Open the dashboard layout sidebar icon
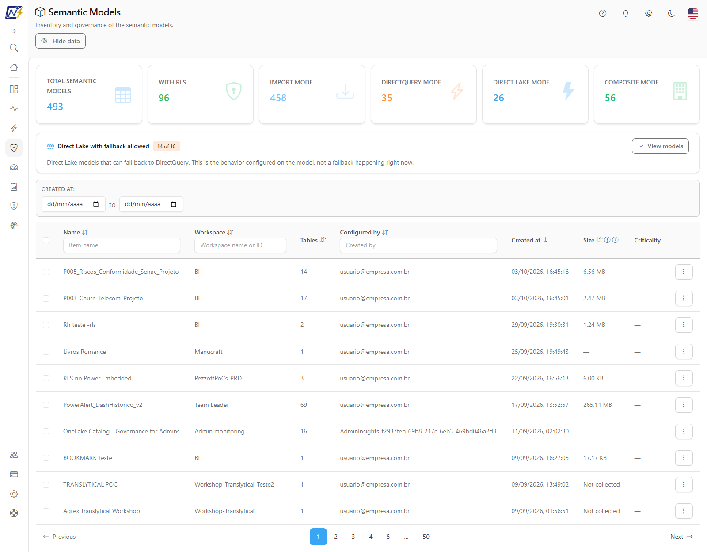Viewport: 707px width, 552px height. [x=14, y=89]
